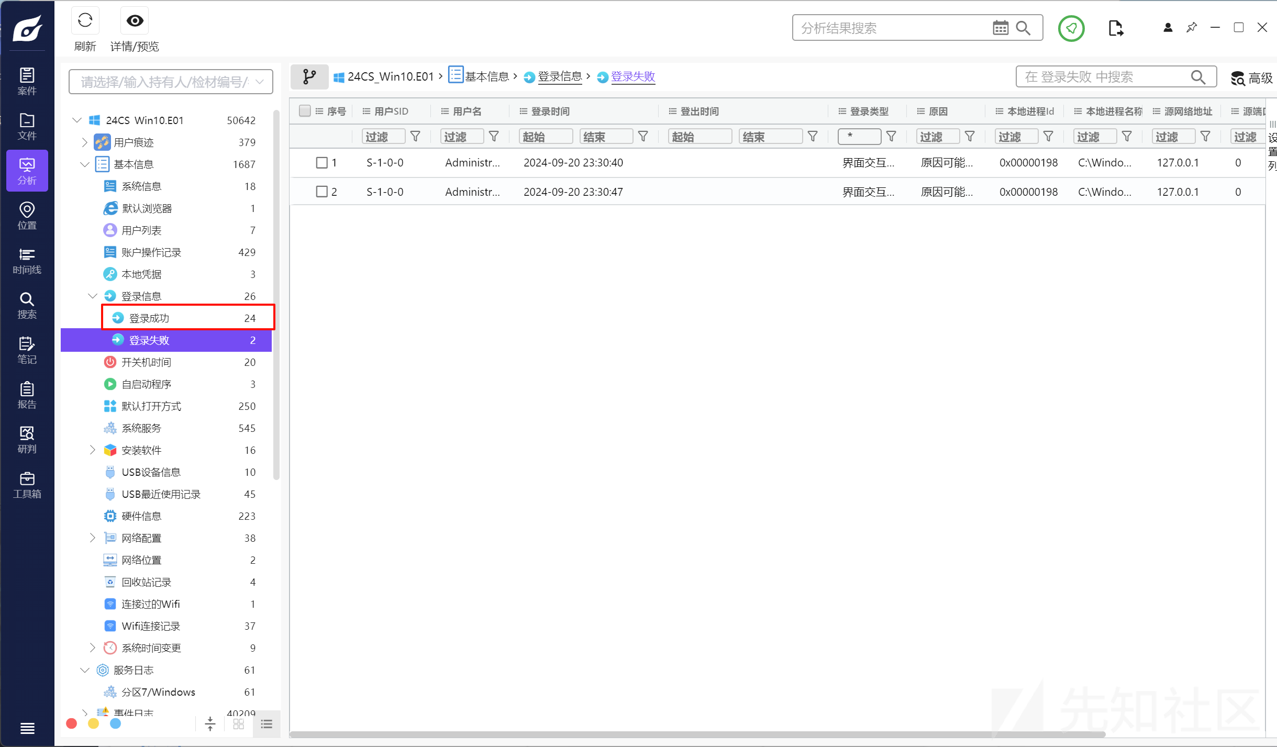The height and width of the screenshot is (747, 1277).
Task: Collapse the 24CS_Win10.E01 tree node
Action: tap(77, 120)
